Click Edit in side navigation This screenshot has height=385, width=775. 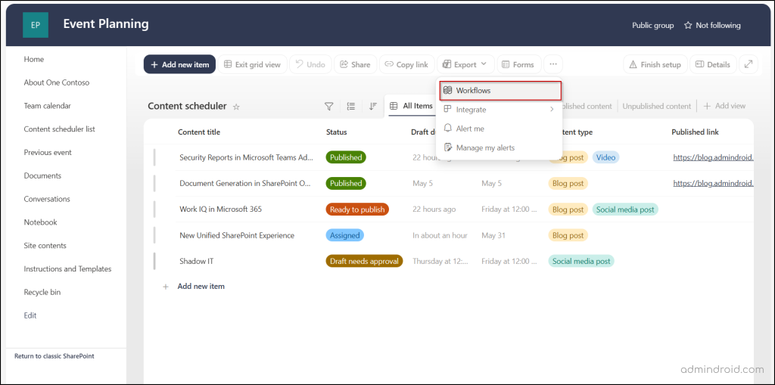[30, 315]
